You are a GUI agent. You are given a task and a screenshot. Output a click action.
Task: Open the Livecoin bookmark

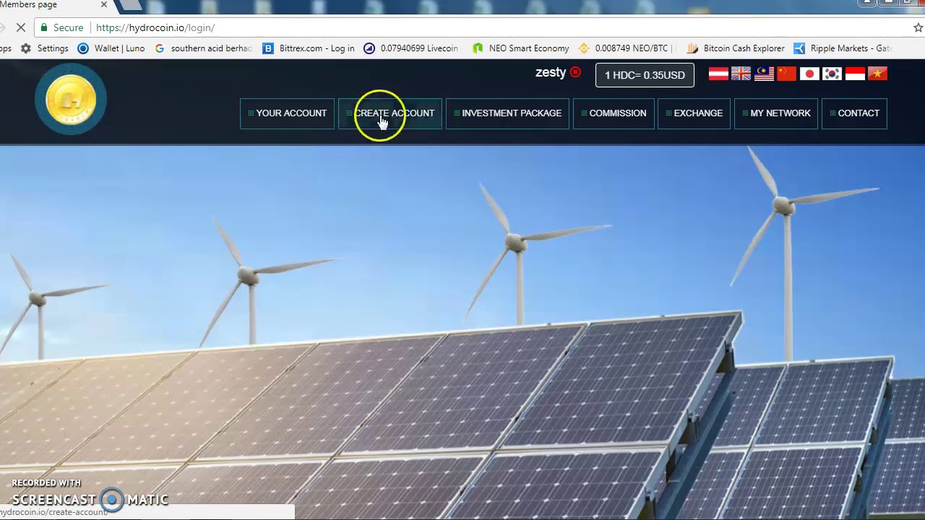[x=411, y=48]
